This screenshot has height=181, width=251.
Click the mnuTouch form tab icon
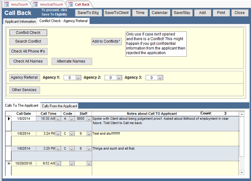pos(6,4)
